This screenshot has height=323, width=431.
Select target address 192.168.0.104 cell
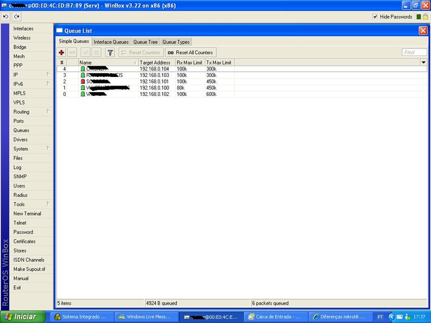click(x=157, y=69)
